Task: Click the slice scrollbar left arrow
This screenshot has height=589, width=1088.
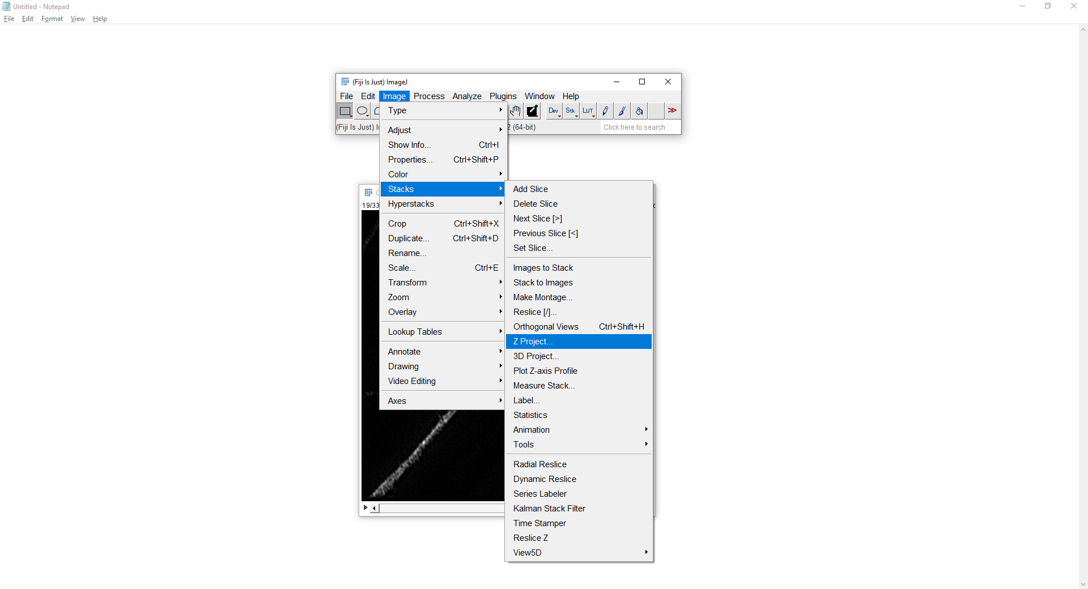Action: [375, 509]
